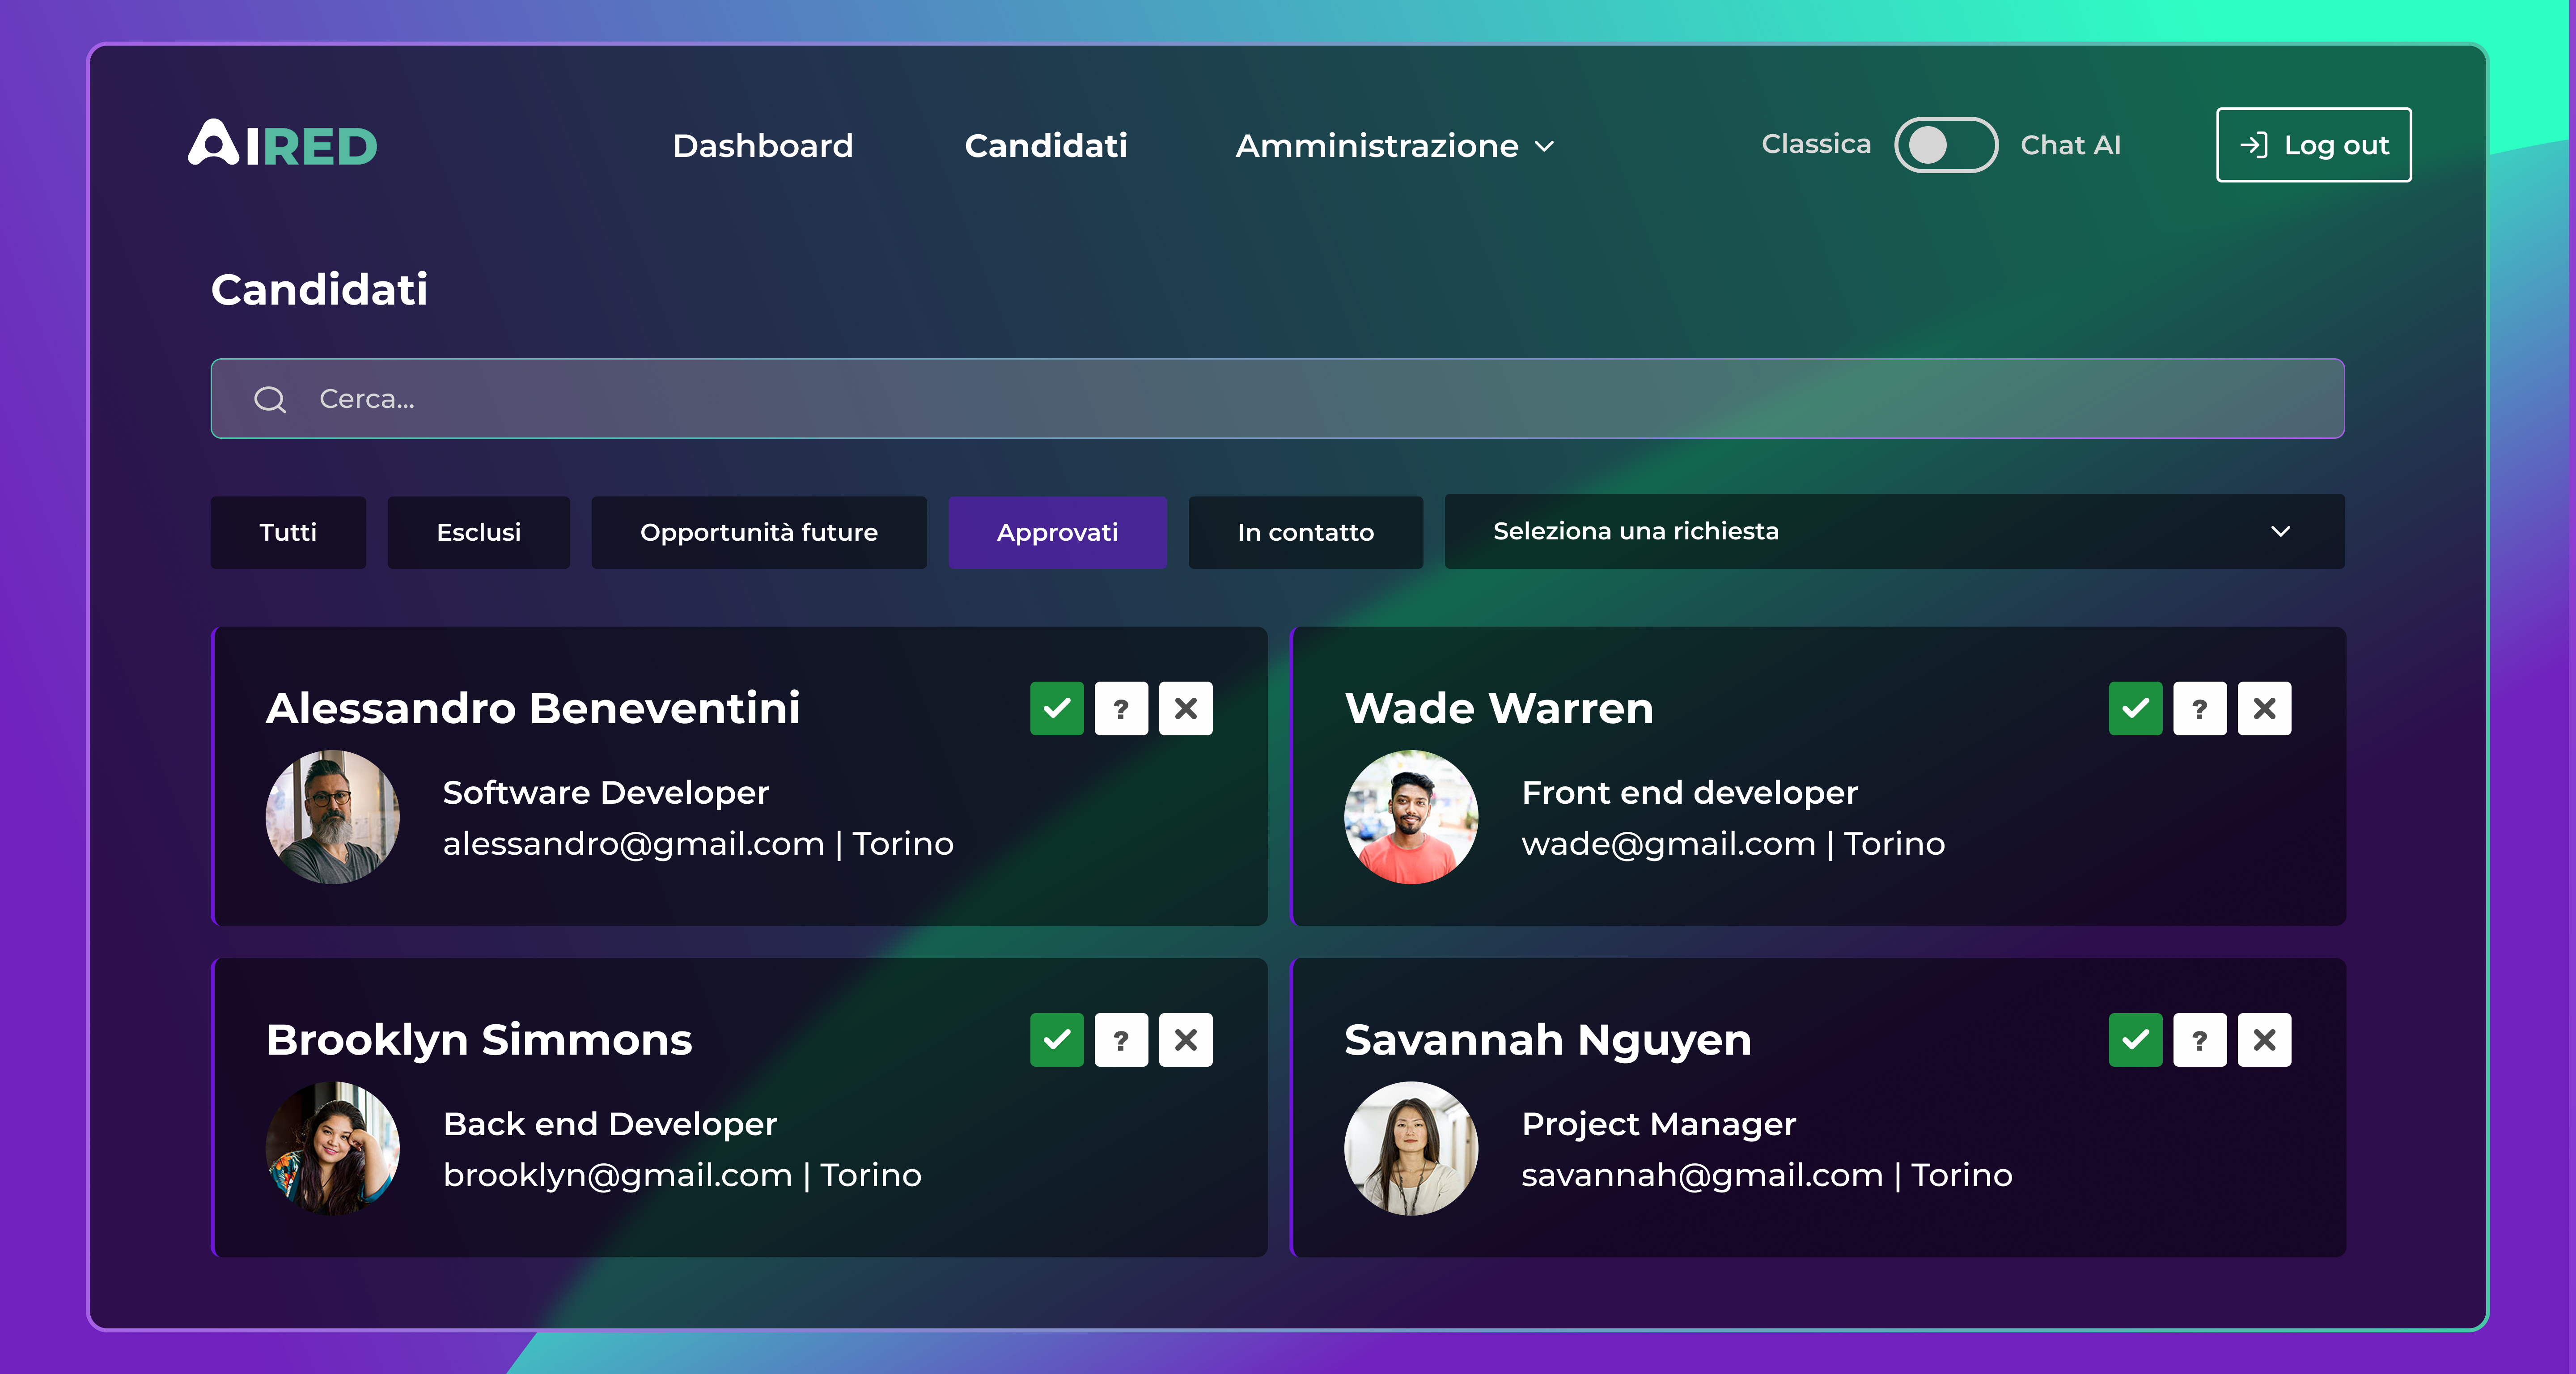Open Alessandro Beneventini candidate name
Screen dimensions: 2576x1374
click(x=533, y=708)
